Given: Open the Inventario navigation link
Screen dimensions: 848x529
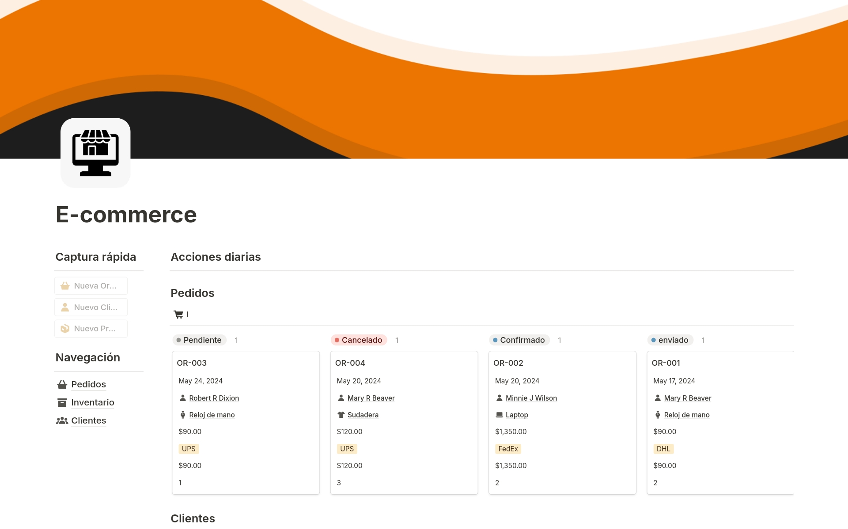Looking at the screenshot, I should 92,402.
